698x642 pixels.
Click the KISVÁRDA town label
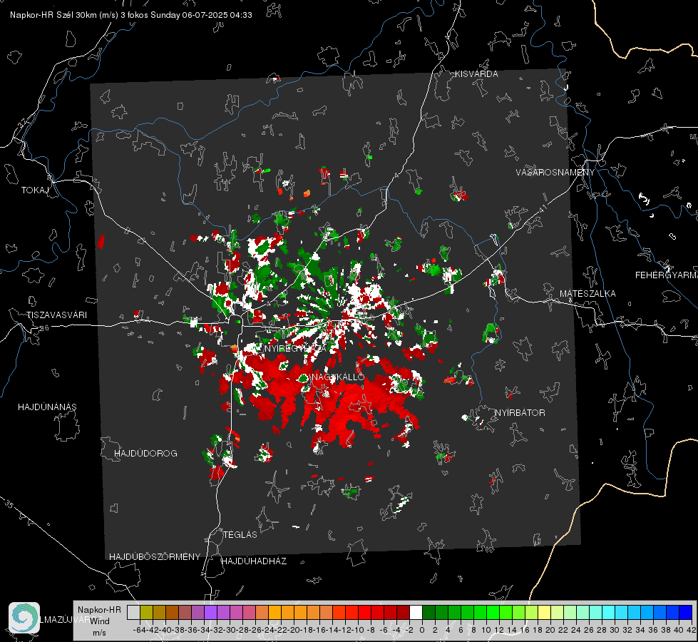(476, 74)
